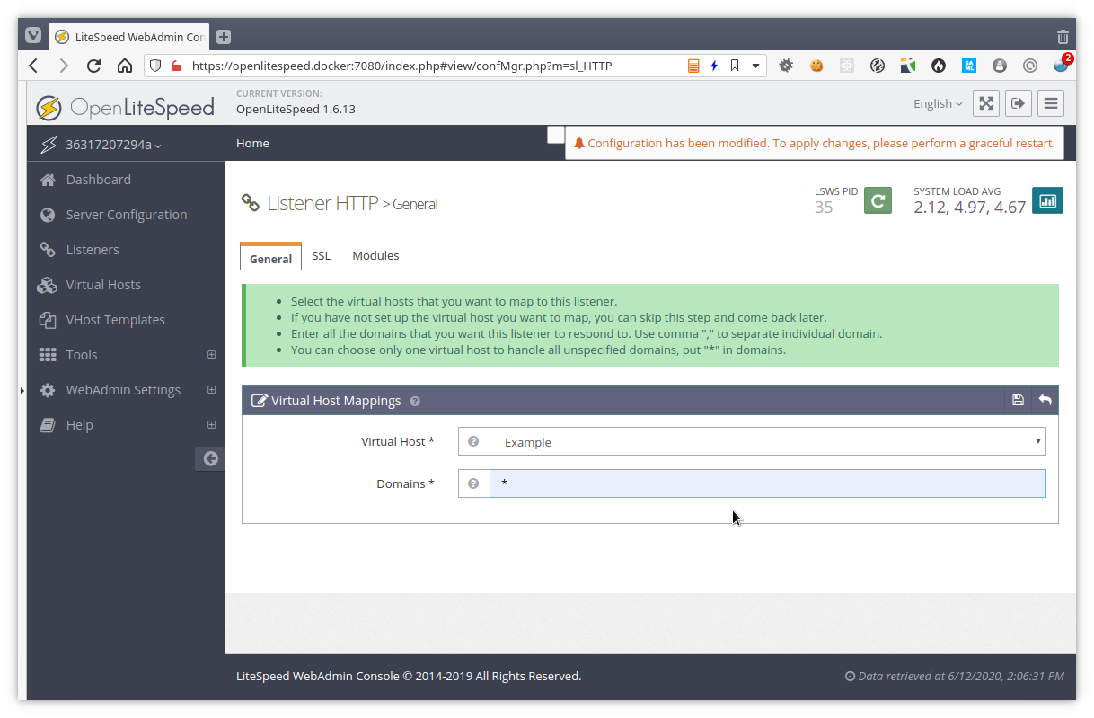The width and height of the screenshot is (1094, 718).
Task: Go to Virtual Hosts in the sidebar
Action: tap(101, 285)
